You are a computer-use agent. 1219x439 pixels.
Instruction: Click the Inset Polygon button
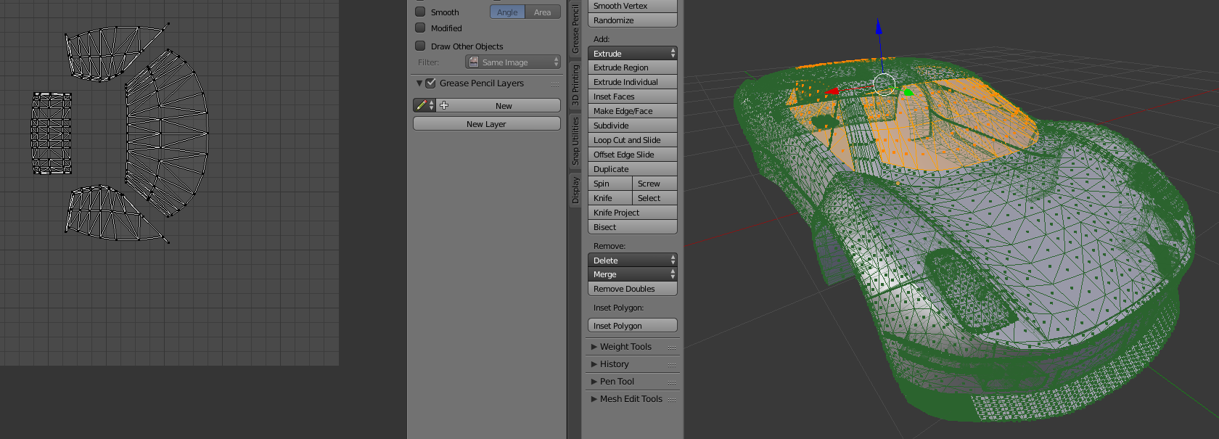coord(632,326)
